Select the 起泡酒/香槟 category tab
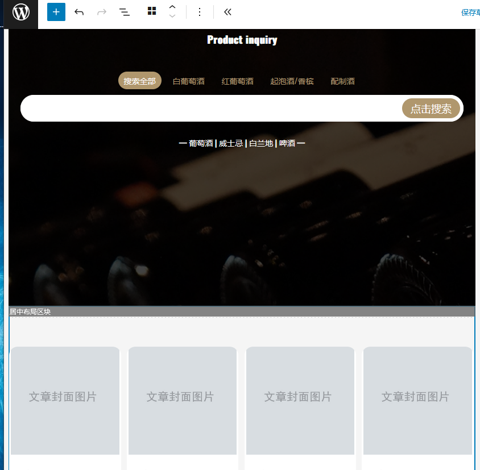 (292, 81)
